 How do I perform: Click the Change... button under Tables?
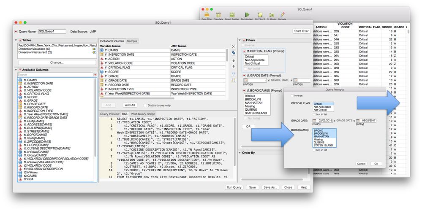pyautogui.click(x=57, y=62)
